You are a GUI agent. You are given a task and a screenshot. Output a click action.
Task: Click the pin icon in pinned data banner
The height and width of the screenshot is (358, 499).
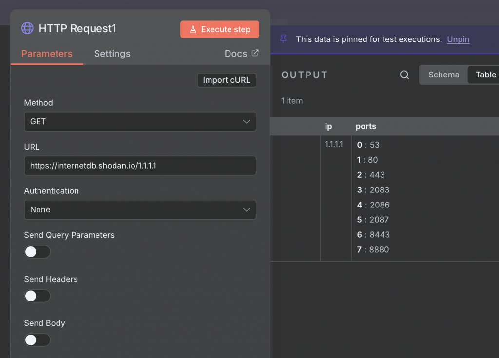tap(283, 39)
